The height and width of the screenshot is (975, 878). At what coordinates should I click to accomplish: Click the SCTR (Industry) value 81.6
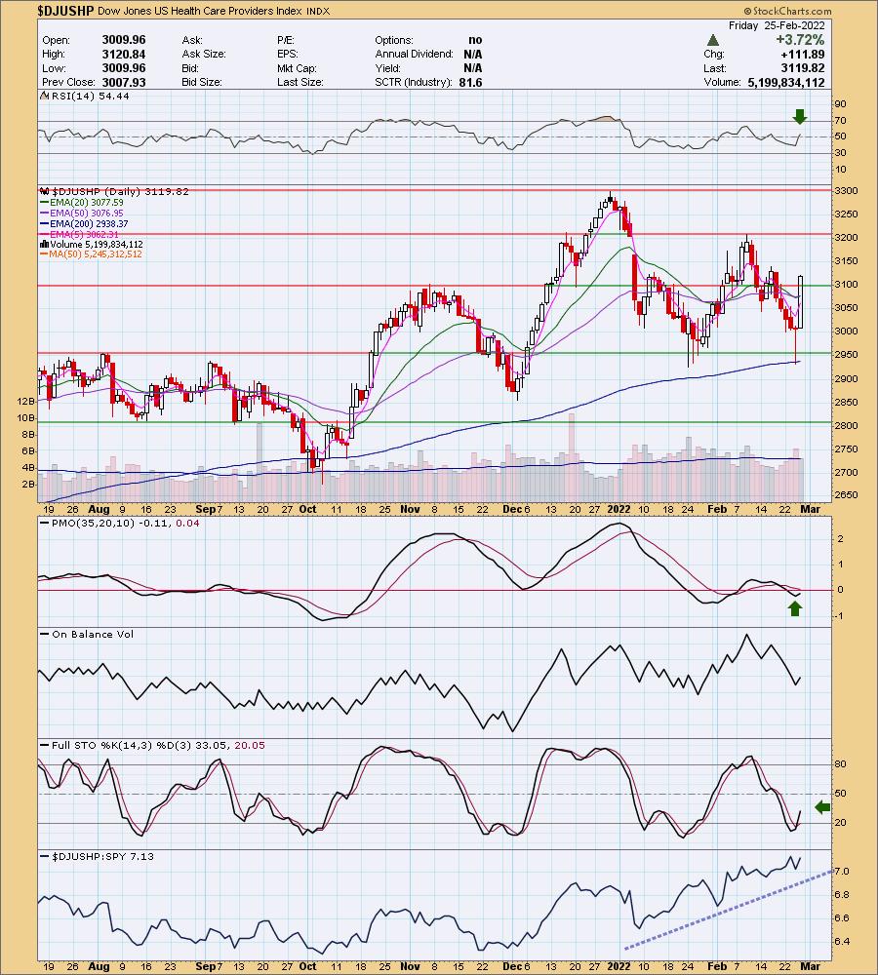[470, 82]
